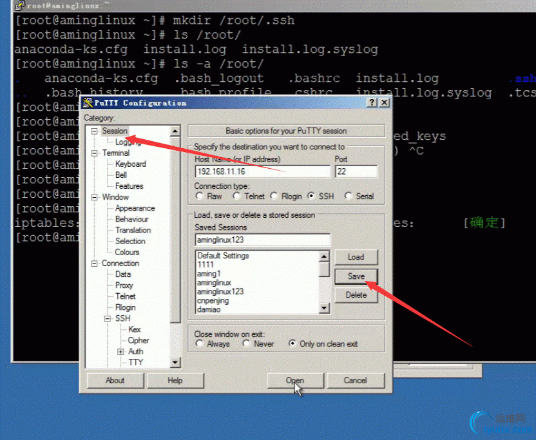Open Data settings category

[123, 274]
